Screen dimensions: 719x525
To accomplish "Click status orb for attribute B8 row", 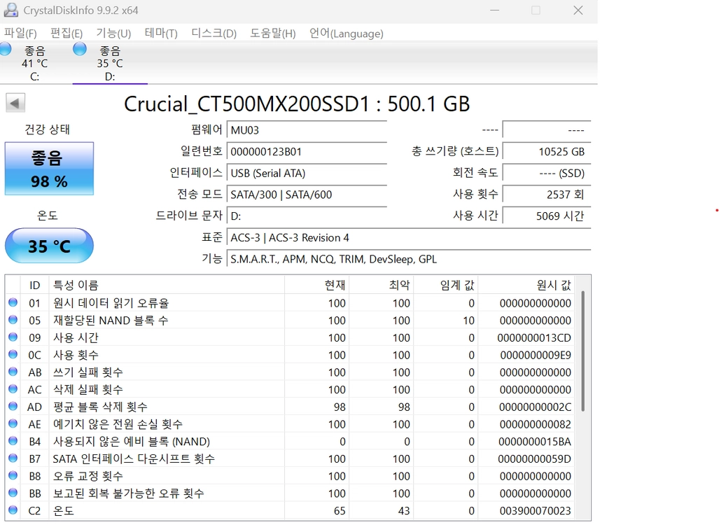I will tap(13, 475).
